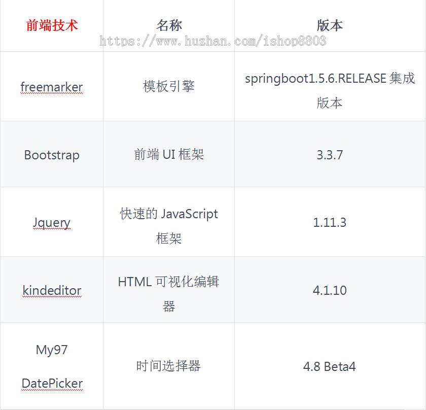Click the Jquery link
The width and height of the screenshot is (426, 410).
(x=51, y=222)
